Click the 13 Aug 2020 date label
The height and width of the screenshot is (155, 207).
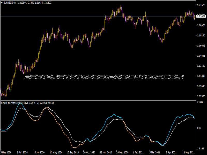(x=56, y=152)
